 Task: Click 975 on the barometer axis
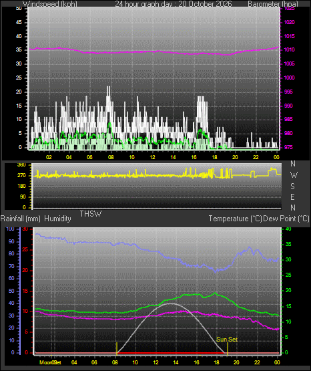(x=288, y=147)
